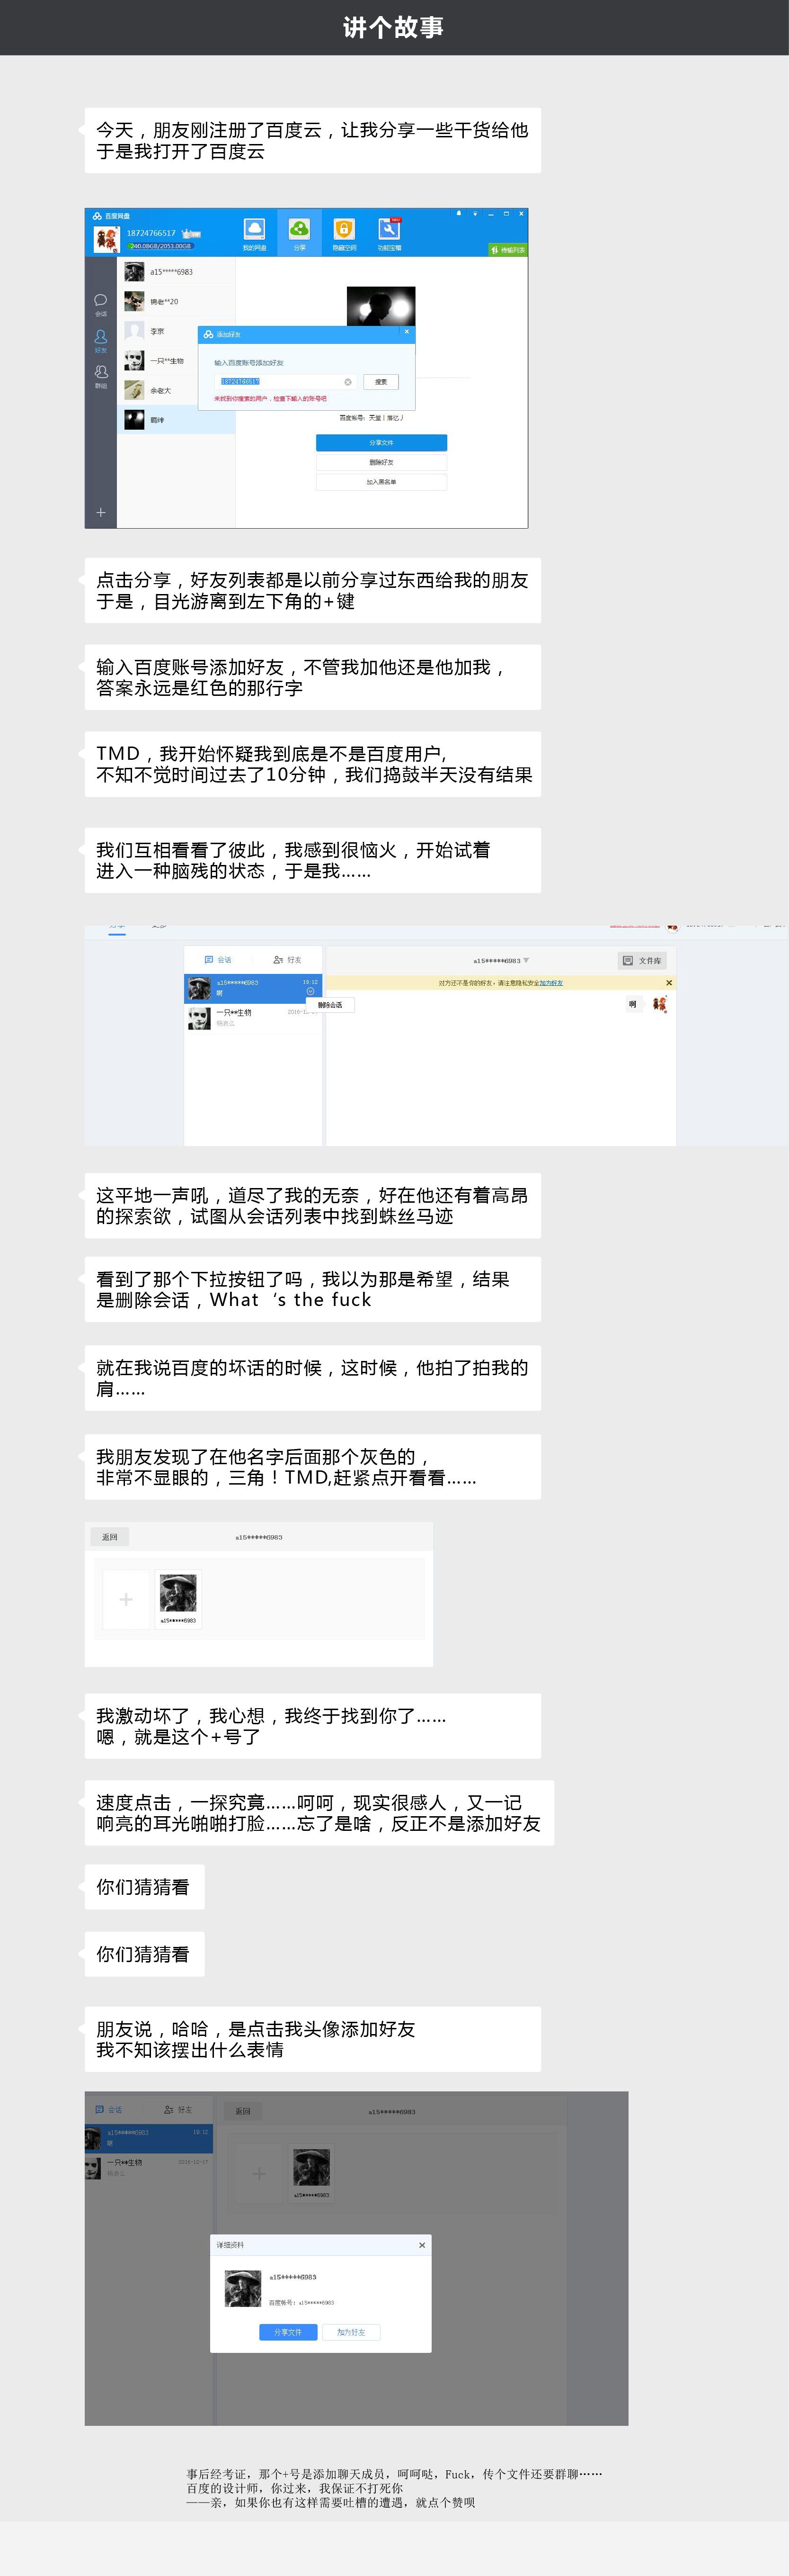
Task: Click the notification bell in the 百度网盘 title bar
Action: point(460,214)
